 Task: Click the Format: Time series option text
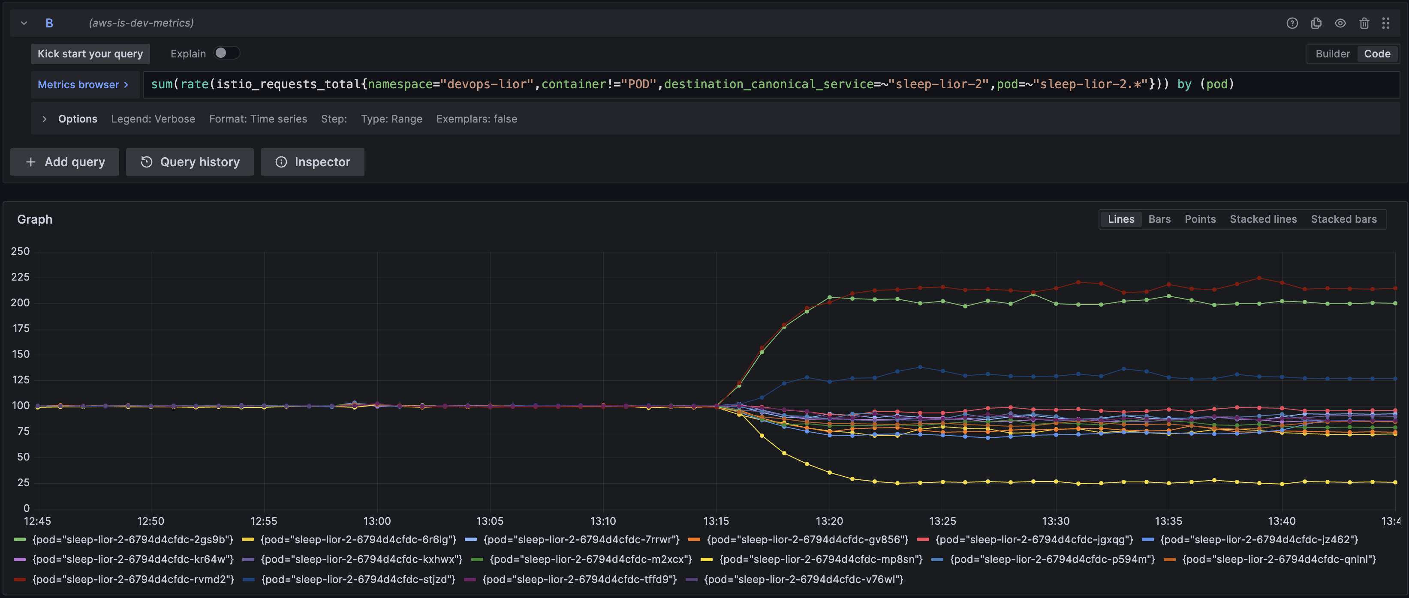[x=258, y=119]
